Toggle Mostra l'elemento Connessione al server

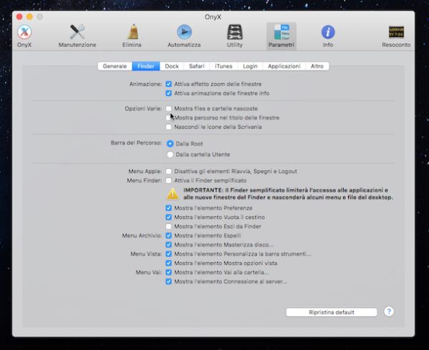169,281
